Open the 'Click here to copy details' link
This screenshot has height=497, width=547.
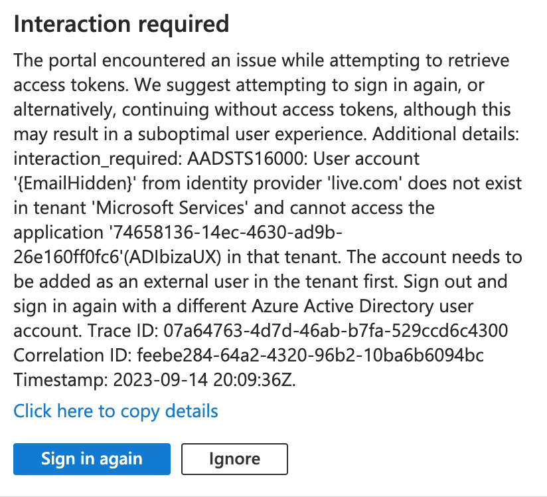point(116,411)
